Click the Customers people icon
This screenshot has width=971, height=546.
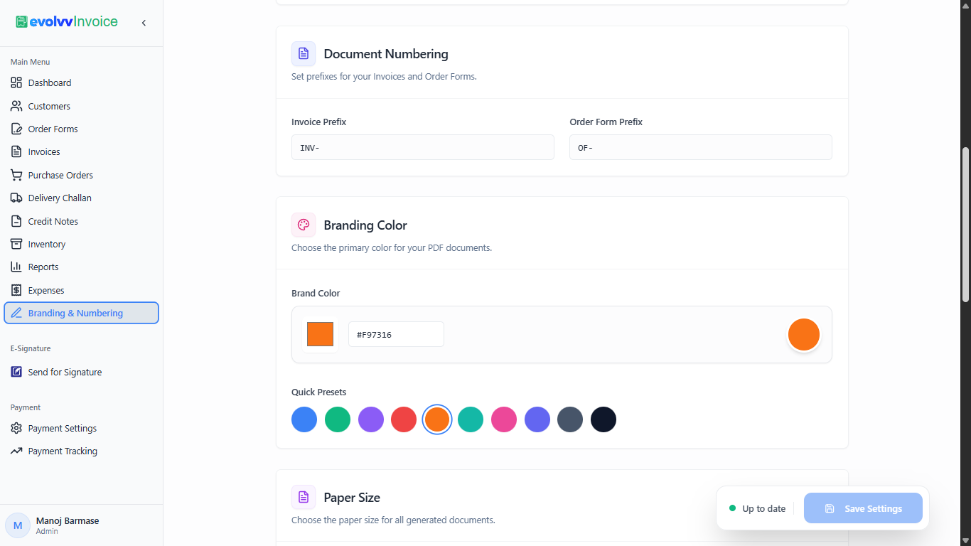pos(16,106)
